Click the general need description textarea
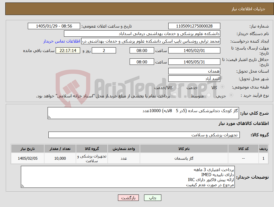This screenshot has height=207, width=274. [143, 113]
